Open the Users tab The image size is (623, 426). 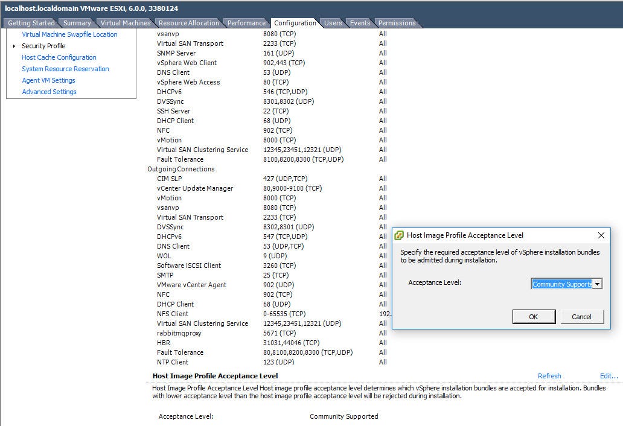[333, 23]
